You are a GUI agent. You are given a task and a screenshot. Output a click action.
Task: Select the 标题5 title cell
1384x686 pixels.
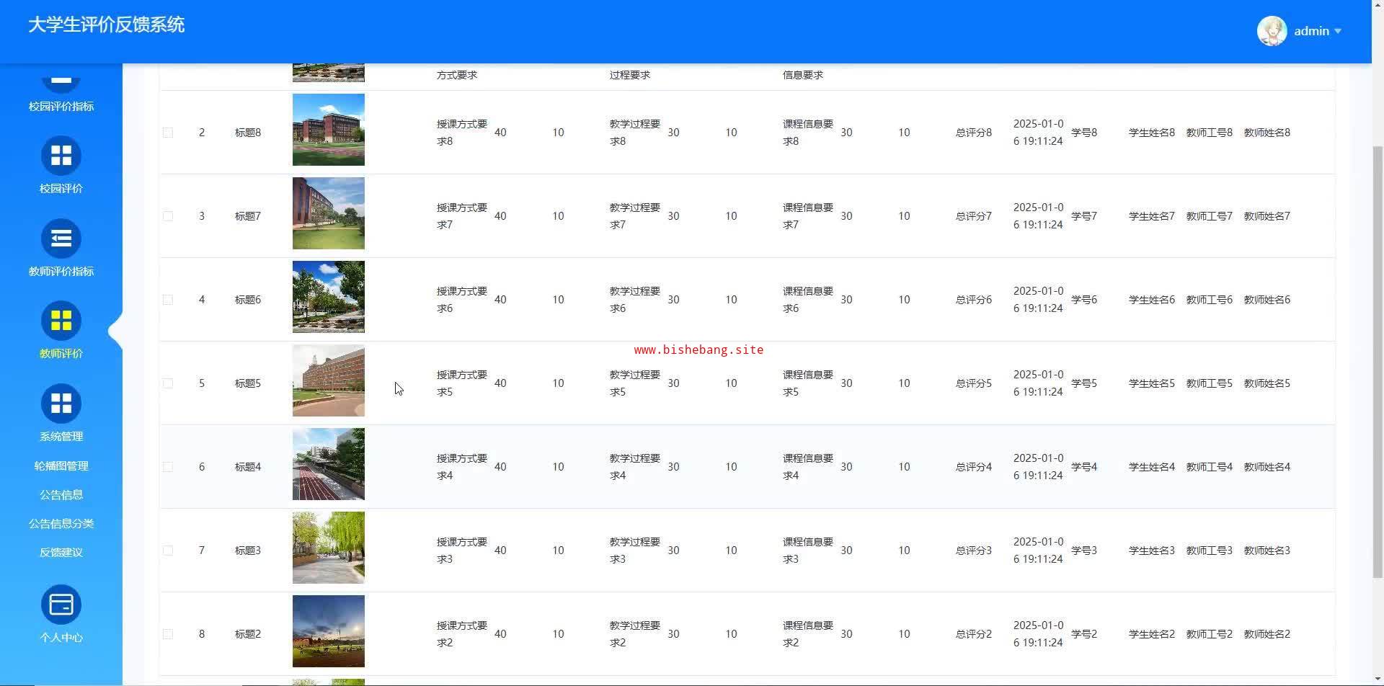pos(248,383)
